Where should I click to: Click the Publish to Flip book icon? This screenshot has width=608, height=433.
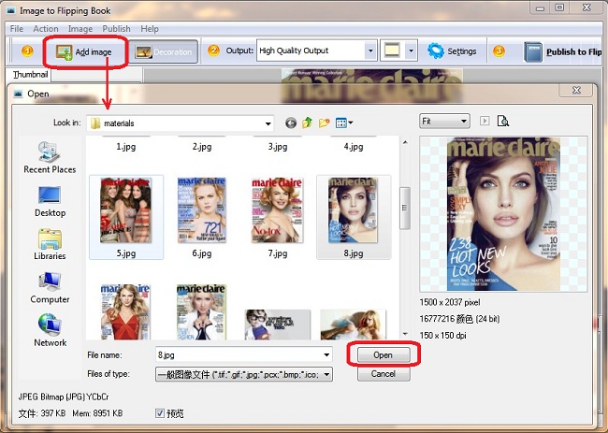click(533, 52)
